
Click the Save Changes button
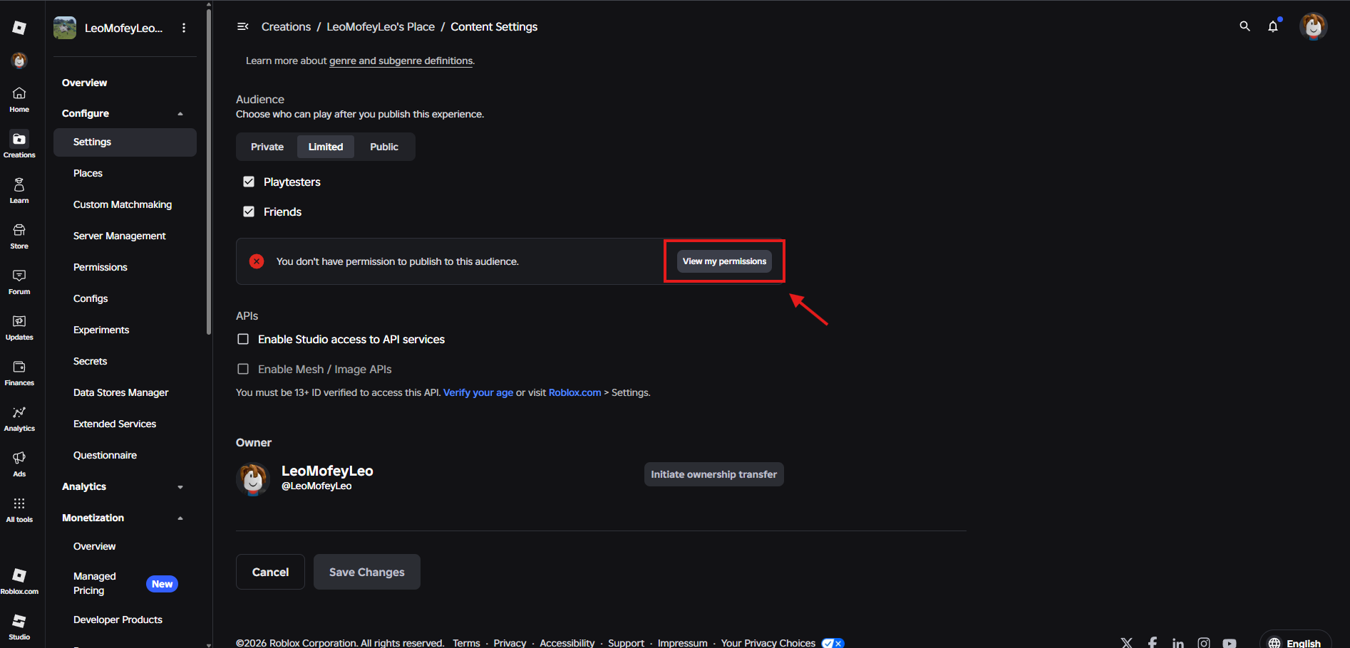[x=367, y=572]
